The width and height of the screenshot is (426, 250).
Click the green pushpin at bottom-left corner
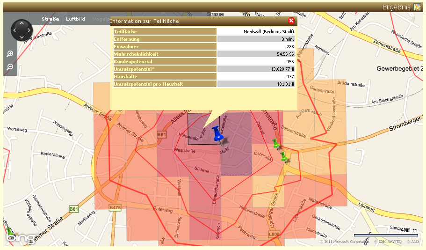point(10,231)
